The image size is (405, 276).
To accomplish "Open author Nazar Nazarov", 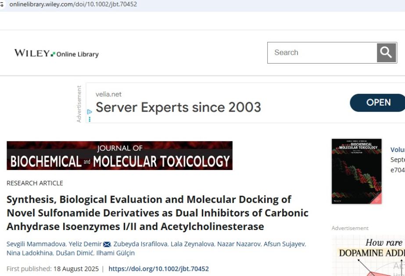I will [239, 244].
